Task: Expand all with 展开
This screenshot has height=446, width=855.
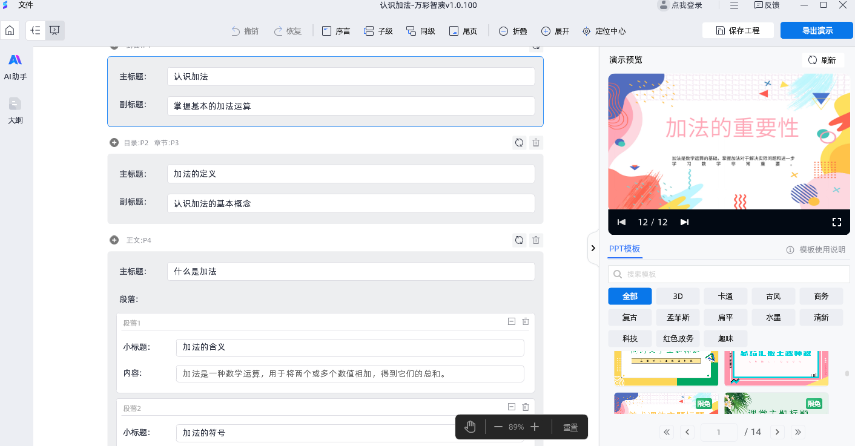Action: [x=555, y=31]
